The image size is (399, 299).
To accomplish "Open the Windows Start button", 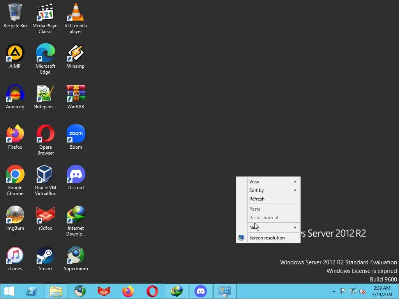I will (x=9, y=291).
